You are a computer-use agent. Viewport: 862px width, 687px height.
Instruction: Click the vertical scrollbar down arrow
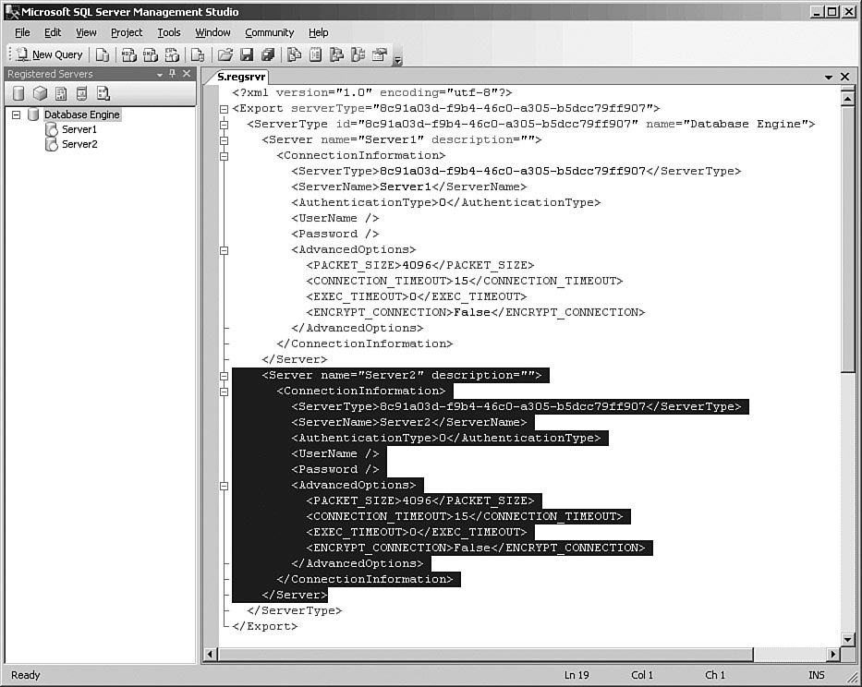coord(848,639)
